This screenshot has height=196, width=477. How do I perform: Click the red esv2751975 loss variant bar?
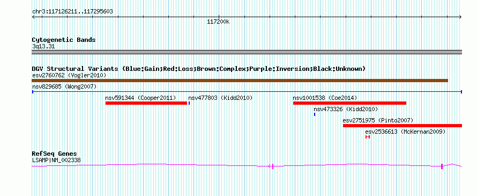[x=403, y=126]
